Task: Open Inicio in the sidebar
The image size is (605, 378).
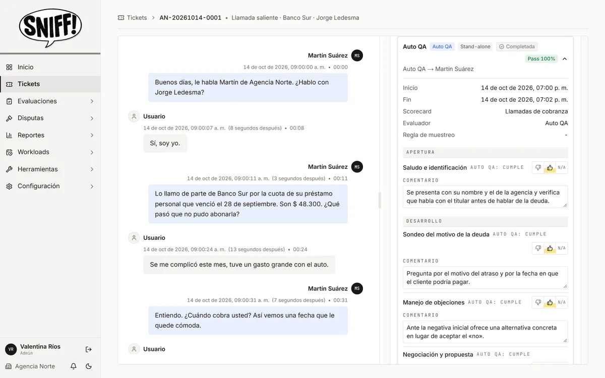Action: coord(50,67)
